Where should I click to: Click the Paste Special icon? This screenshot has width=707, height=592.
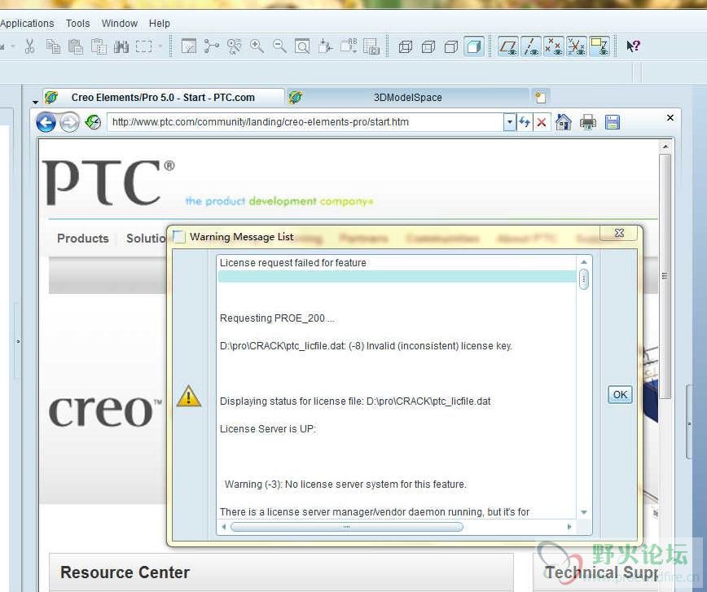[99, 46]
